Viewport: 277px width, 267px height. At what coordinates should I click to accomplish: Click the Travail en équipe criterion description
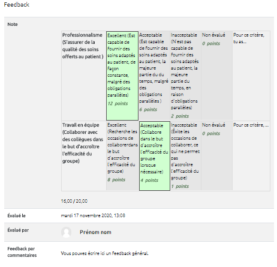(x=83, y=143)
